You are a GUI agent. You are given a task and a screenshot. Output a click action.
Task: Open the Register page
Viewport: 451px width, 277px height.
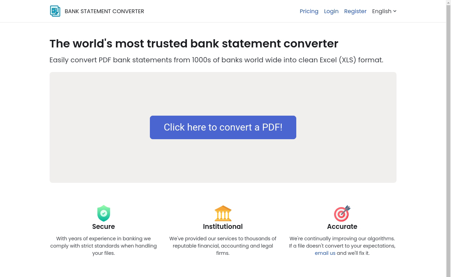[x=355, y=11]
